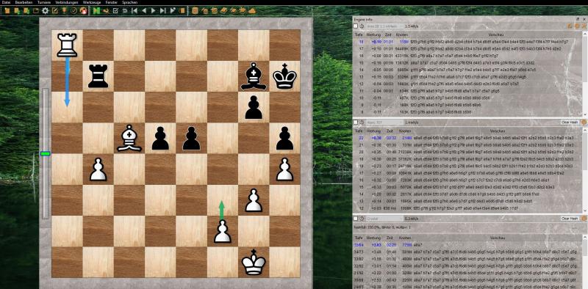Jump to the last move of game

(162, 11)
